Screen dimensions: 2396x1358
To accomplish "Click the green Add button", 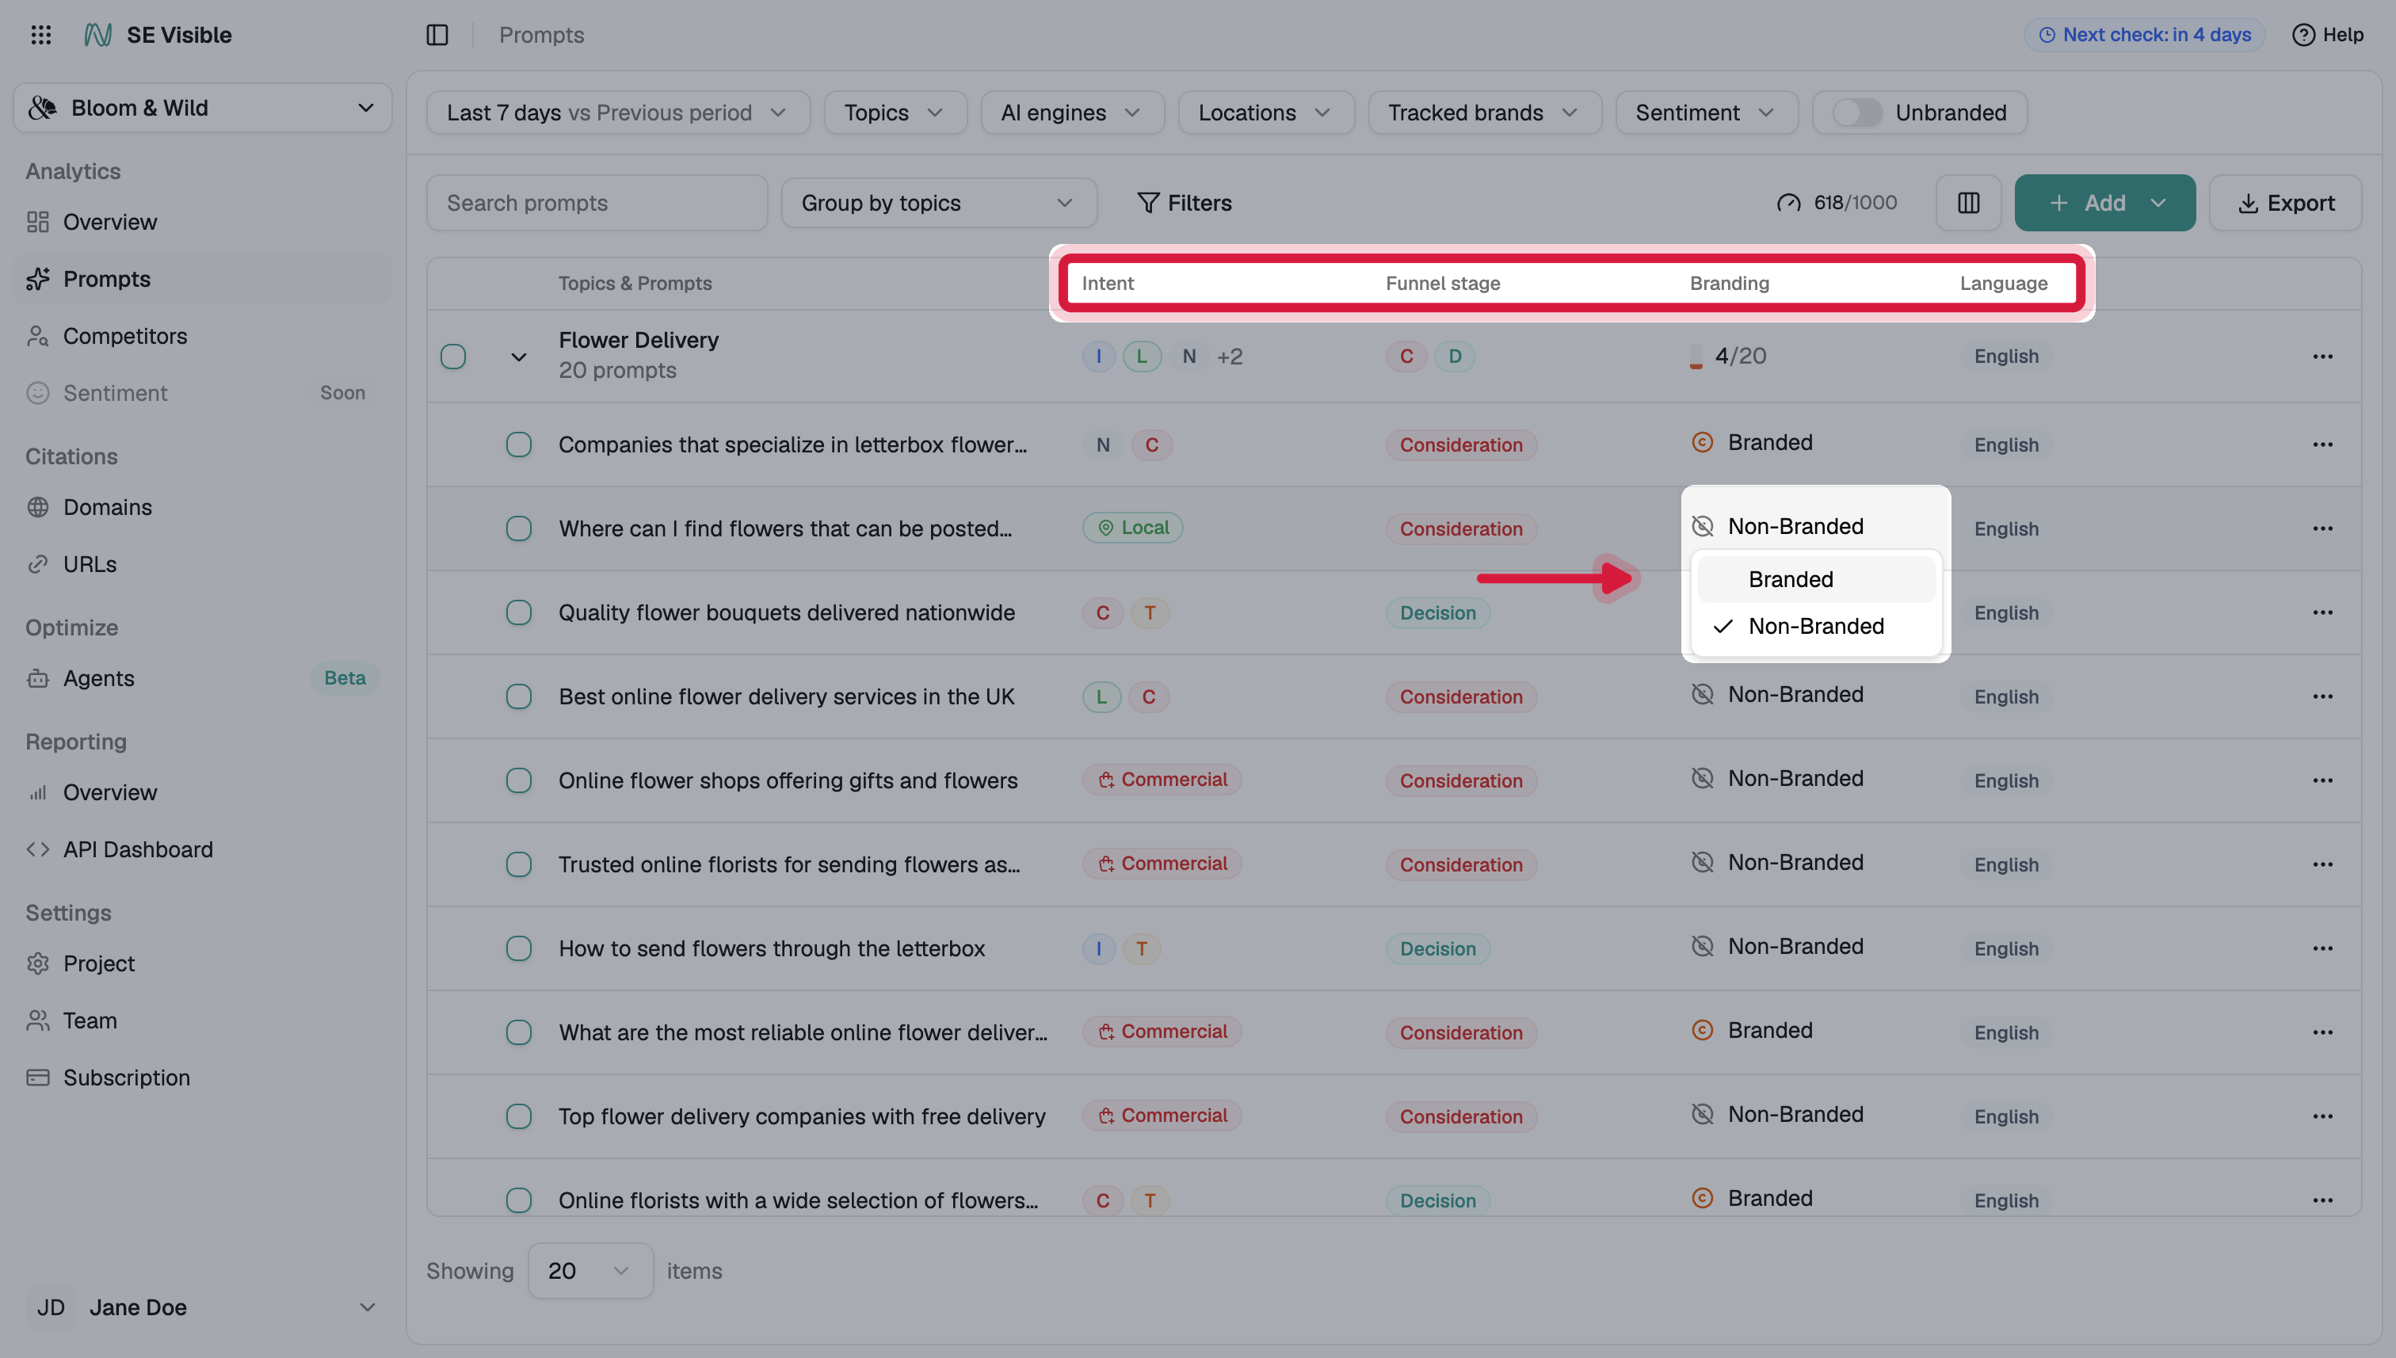I will (x=2105, y=202).
